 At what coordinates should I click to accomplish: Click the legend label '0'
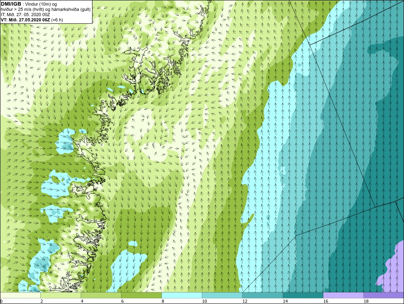[x=1, y=301]
